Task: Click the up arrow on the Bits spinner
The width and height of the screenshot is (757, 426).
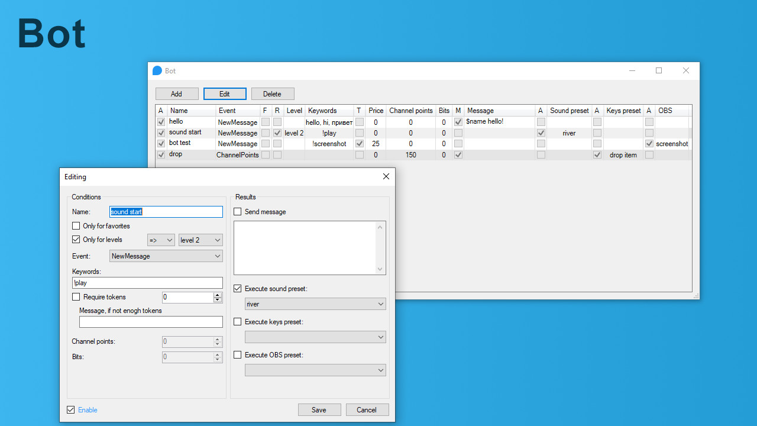Action: click(x=217, y=354)
